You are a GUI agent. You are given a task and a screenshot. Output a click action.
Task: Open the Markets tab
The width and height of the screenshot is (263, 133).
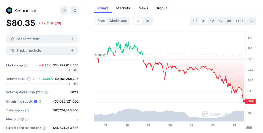[123, 8]
